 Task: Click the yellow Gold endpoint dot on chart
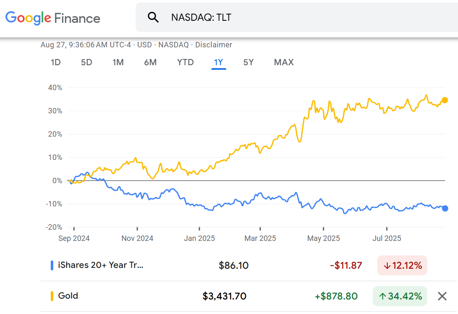tap(445, 100)
